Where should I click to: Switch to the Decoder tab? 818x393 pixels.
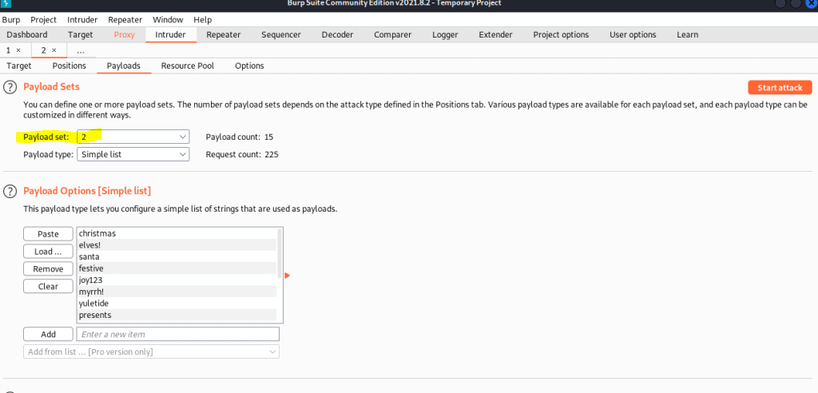338,35
